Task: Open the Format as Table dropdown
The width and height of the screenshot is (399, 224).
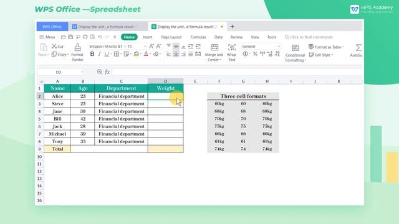Action: (x=326, y=47)
